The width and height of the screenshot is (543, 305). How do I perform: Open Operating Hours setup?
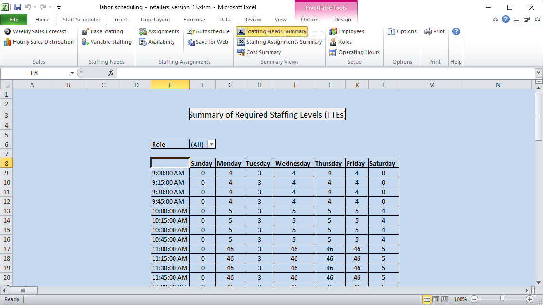click(355, 52)
